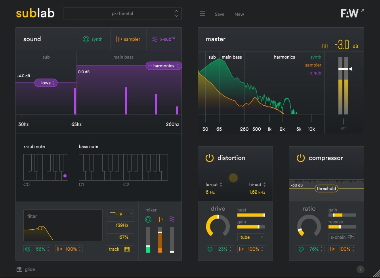The width and height of the screenshot is (380, 278).
Task: Open the lp filter type dropdown
Action: (x=120, y=213)
